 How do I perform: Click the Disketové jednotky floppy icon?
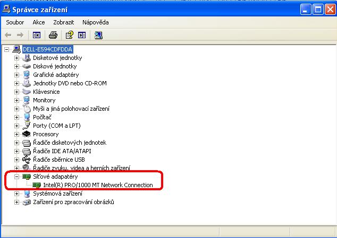point(27,58)
